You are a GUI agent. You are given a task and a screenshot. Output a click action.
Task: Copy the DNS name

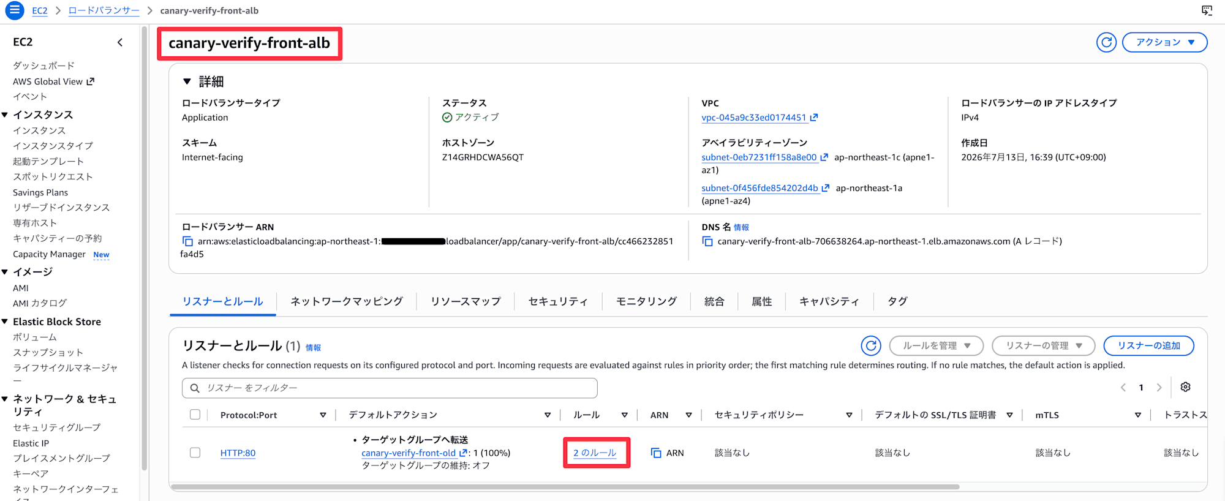(x=707, y=241)
